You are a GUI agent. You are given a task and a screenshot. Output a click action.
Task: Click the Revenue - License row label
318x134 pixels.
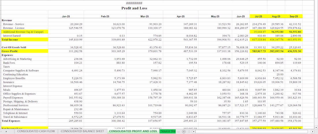point(14,28)
